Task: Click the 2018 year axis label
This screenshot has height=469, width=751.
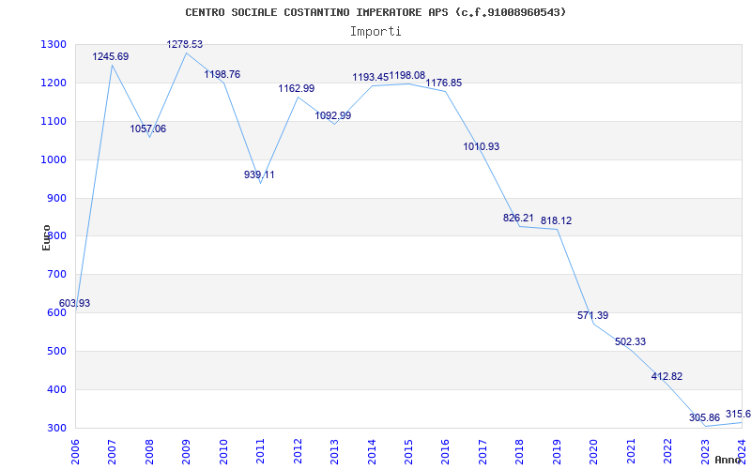Action: click(520, 451)
